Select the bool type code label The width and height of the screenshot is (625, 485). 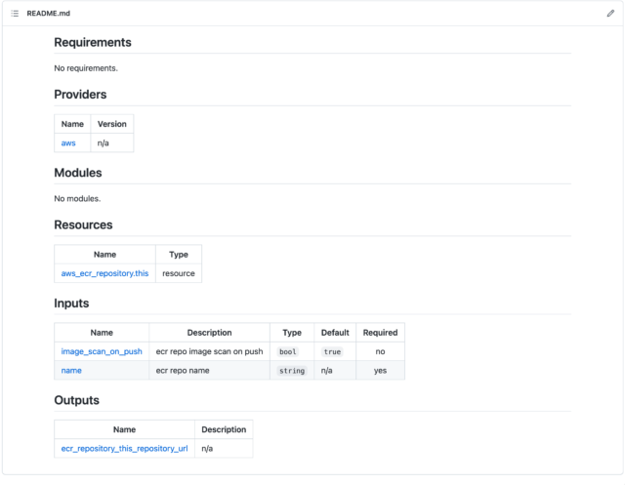click(x=288, y=352)
